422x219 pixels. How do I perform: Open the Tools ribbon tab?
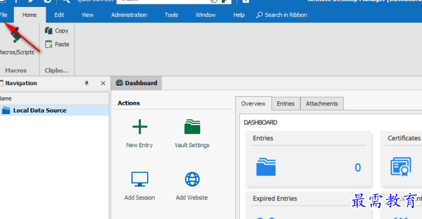click(x=171, y=15)
